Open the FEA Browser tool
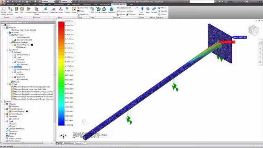Image resolution: width=263 pixels, height=148 pixels. pos(10,11)
